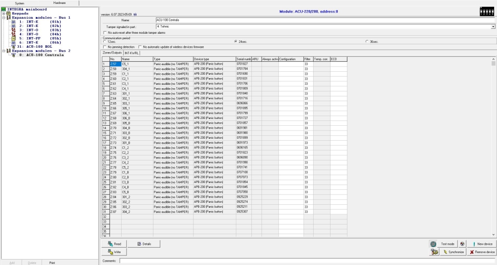Select the INTEGRA mainboard icon in tree

pos(3,9)
